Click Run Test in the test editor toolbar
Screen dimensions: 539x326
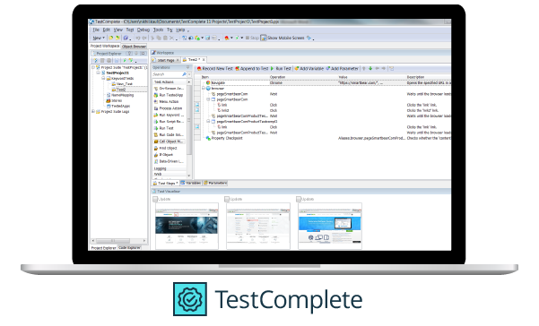pyautogui.click(x=281, y=69)
